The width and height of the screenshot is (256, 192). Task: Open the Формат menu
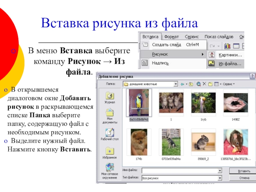(x=172, y=37)
